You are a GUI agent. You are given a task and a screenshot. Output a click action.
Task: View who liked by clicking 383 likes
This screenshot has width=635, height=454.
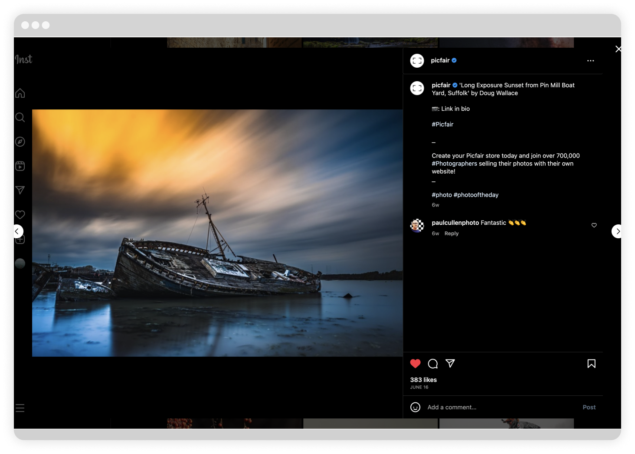(x=423, y=380)
